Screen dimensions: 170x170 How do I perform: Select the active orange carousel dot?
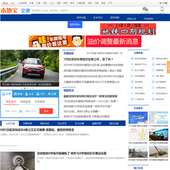click(25, 88)
